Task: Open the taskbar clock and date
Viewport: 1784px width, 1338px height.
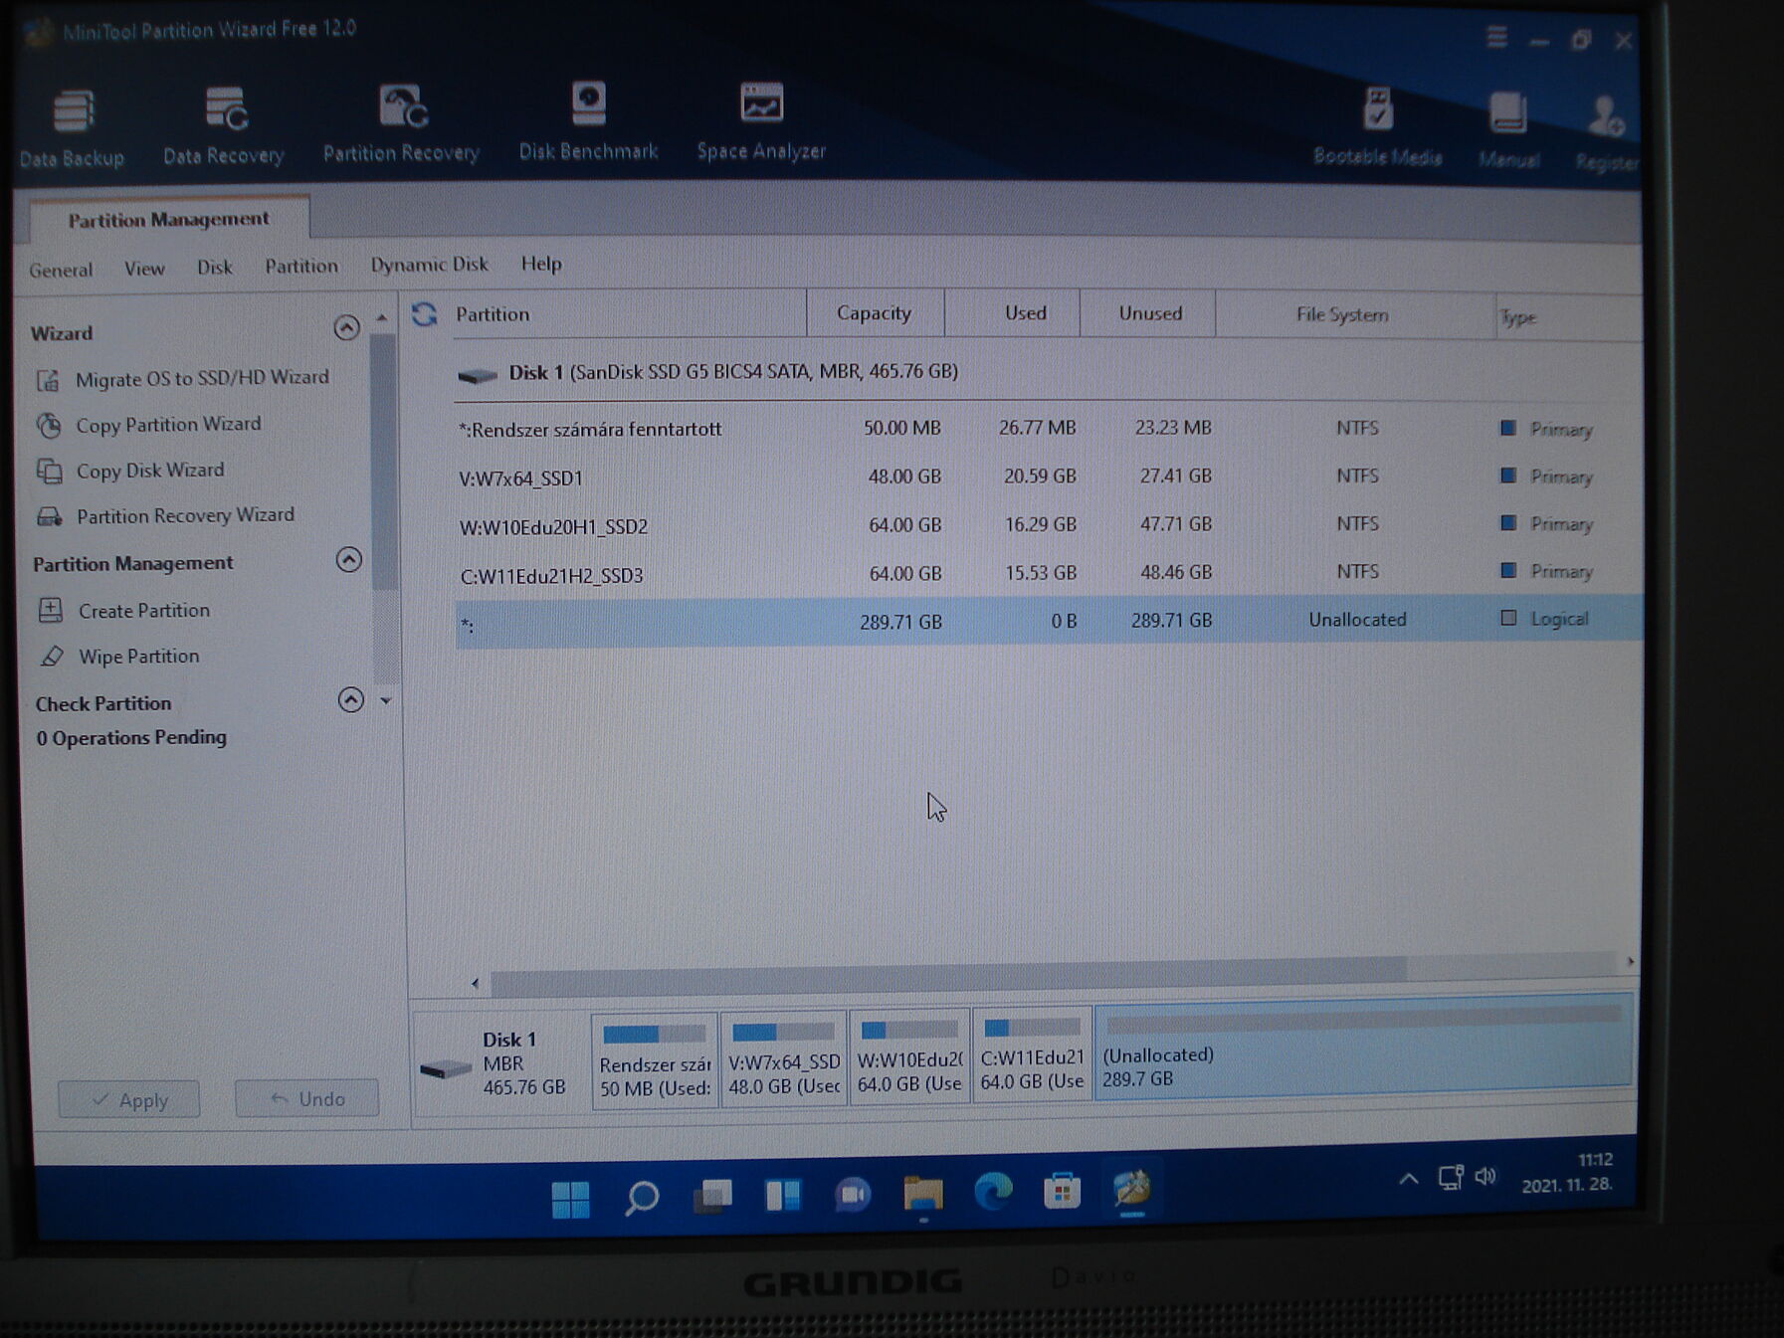Action: [x=1567, y=1172]
